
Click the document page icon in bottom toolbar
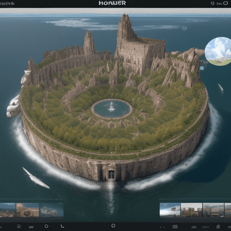click(x=218, y=226)
